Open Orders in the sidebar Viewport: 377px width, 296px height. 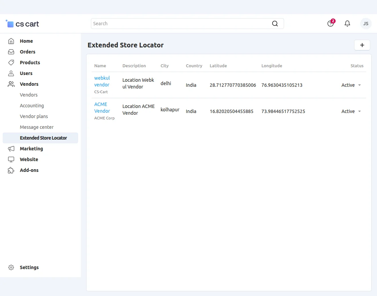pyautogui.click(x=27, y=52)
